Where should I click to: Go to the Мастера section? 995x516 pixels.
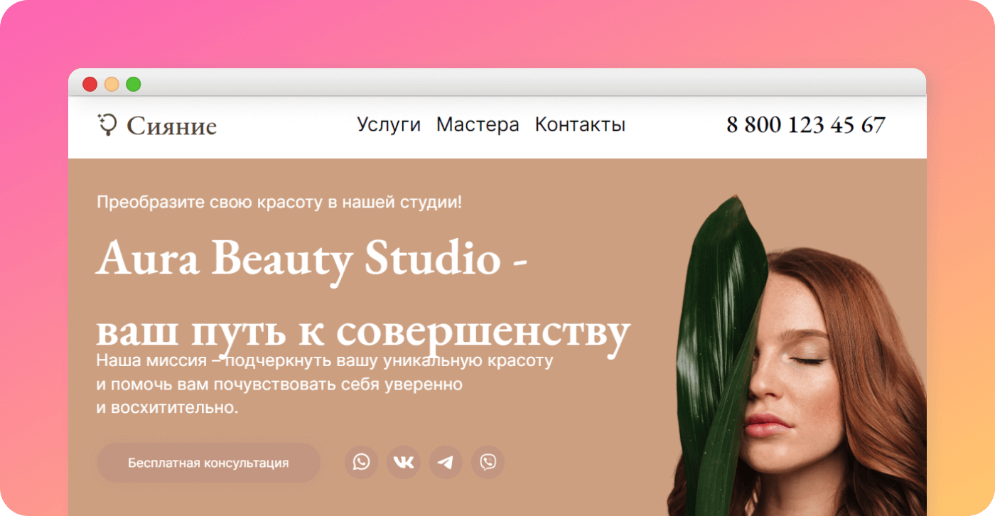point(478,125)
